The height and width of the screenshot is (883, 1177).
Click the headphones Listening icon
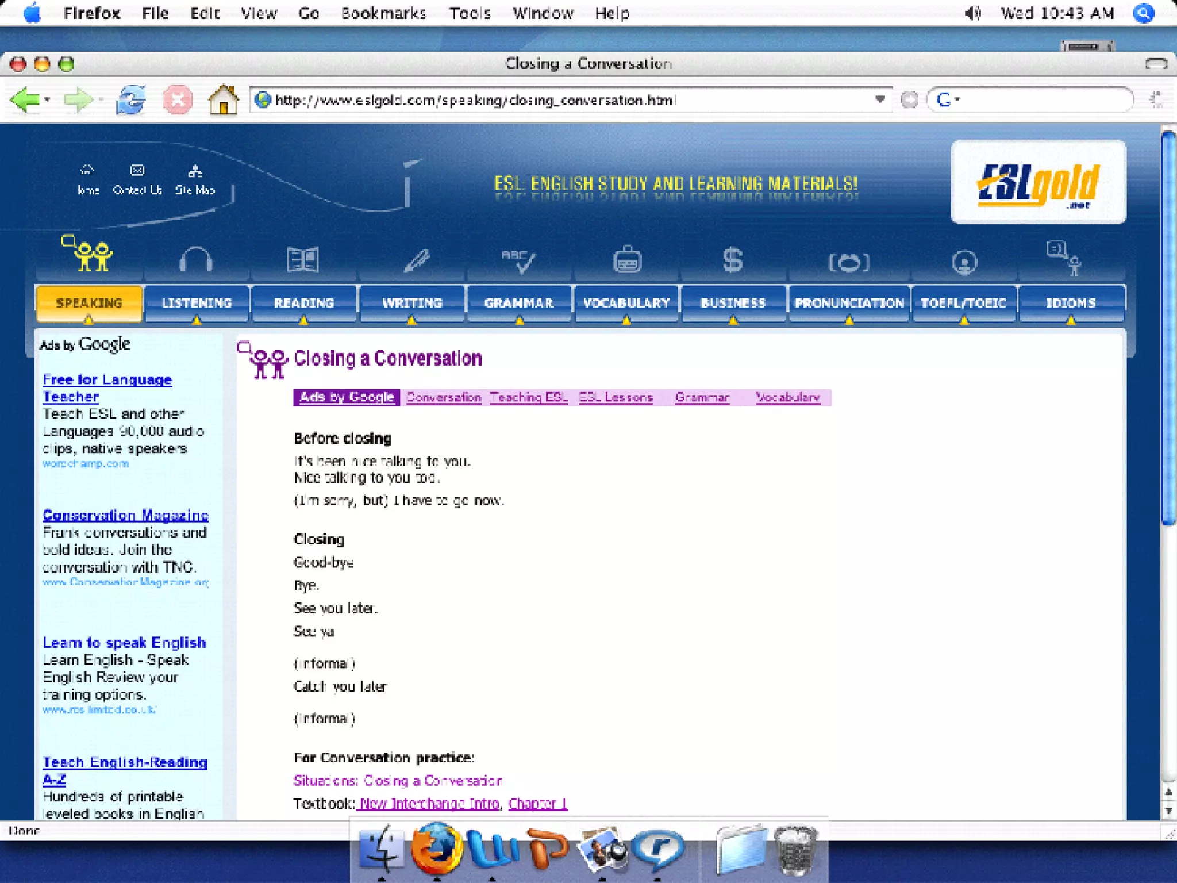(x=196, y=260)
